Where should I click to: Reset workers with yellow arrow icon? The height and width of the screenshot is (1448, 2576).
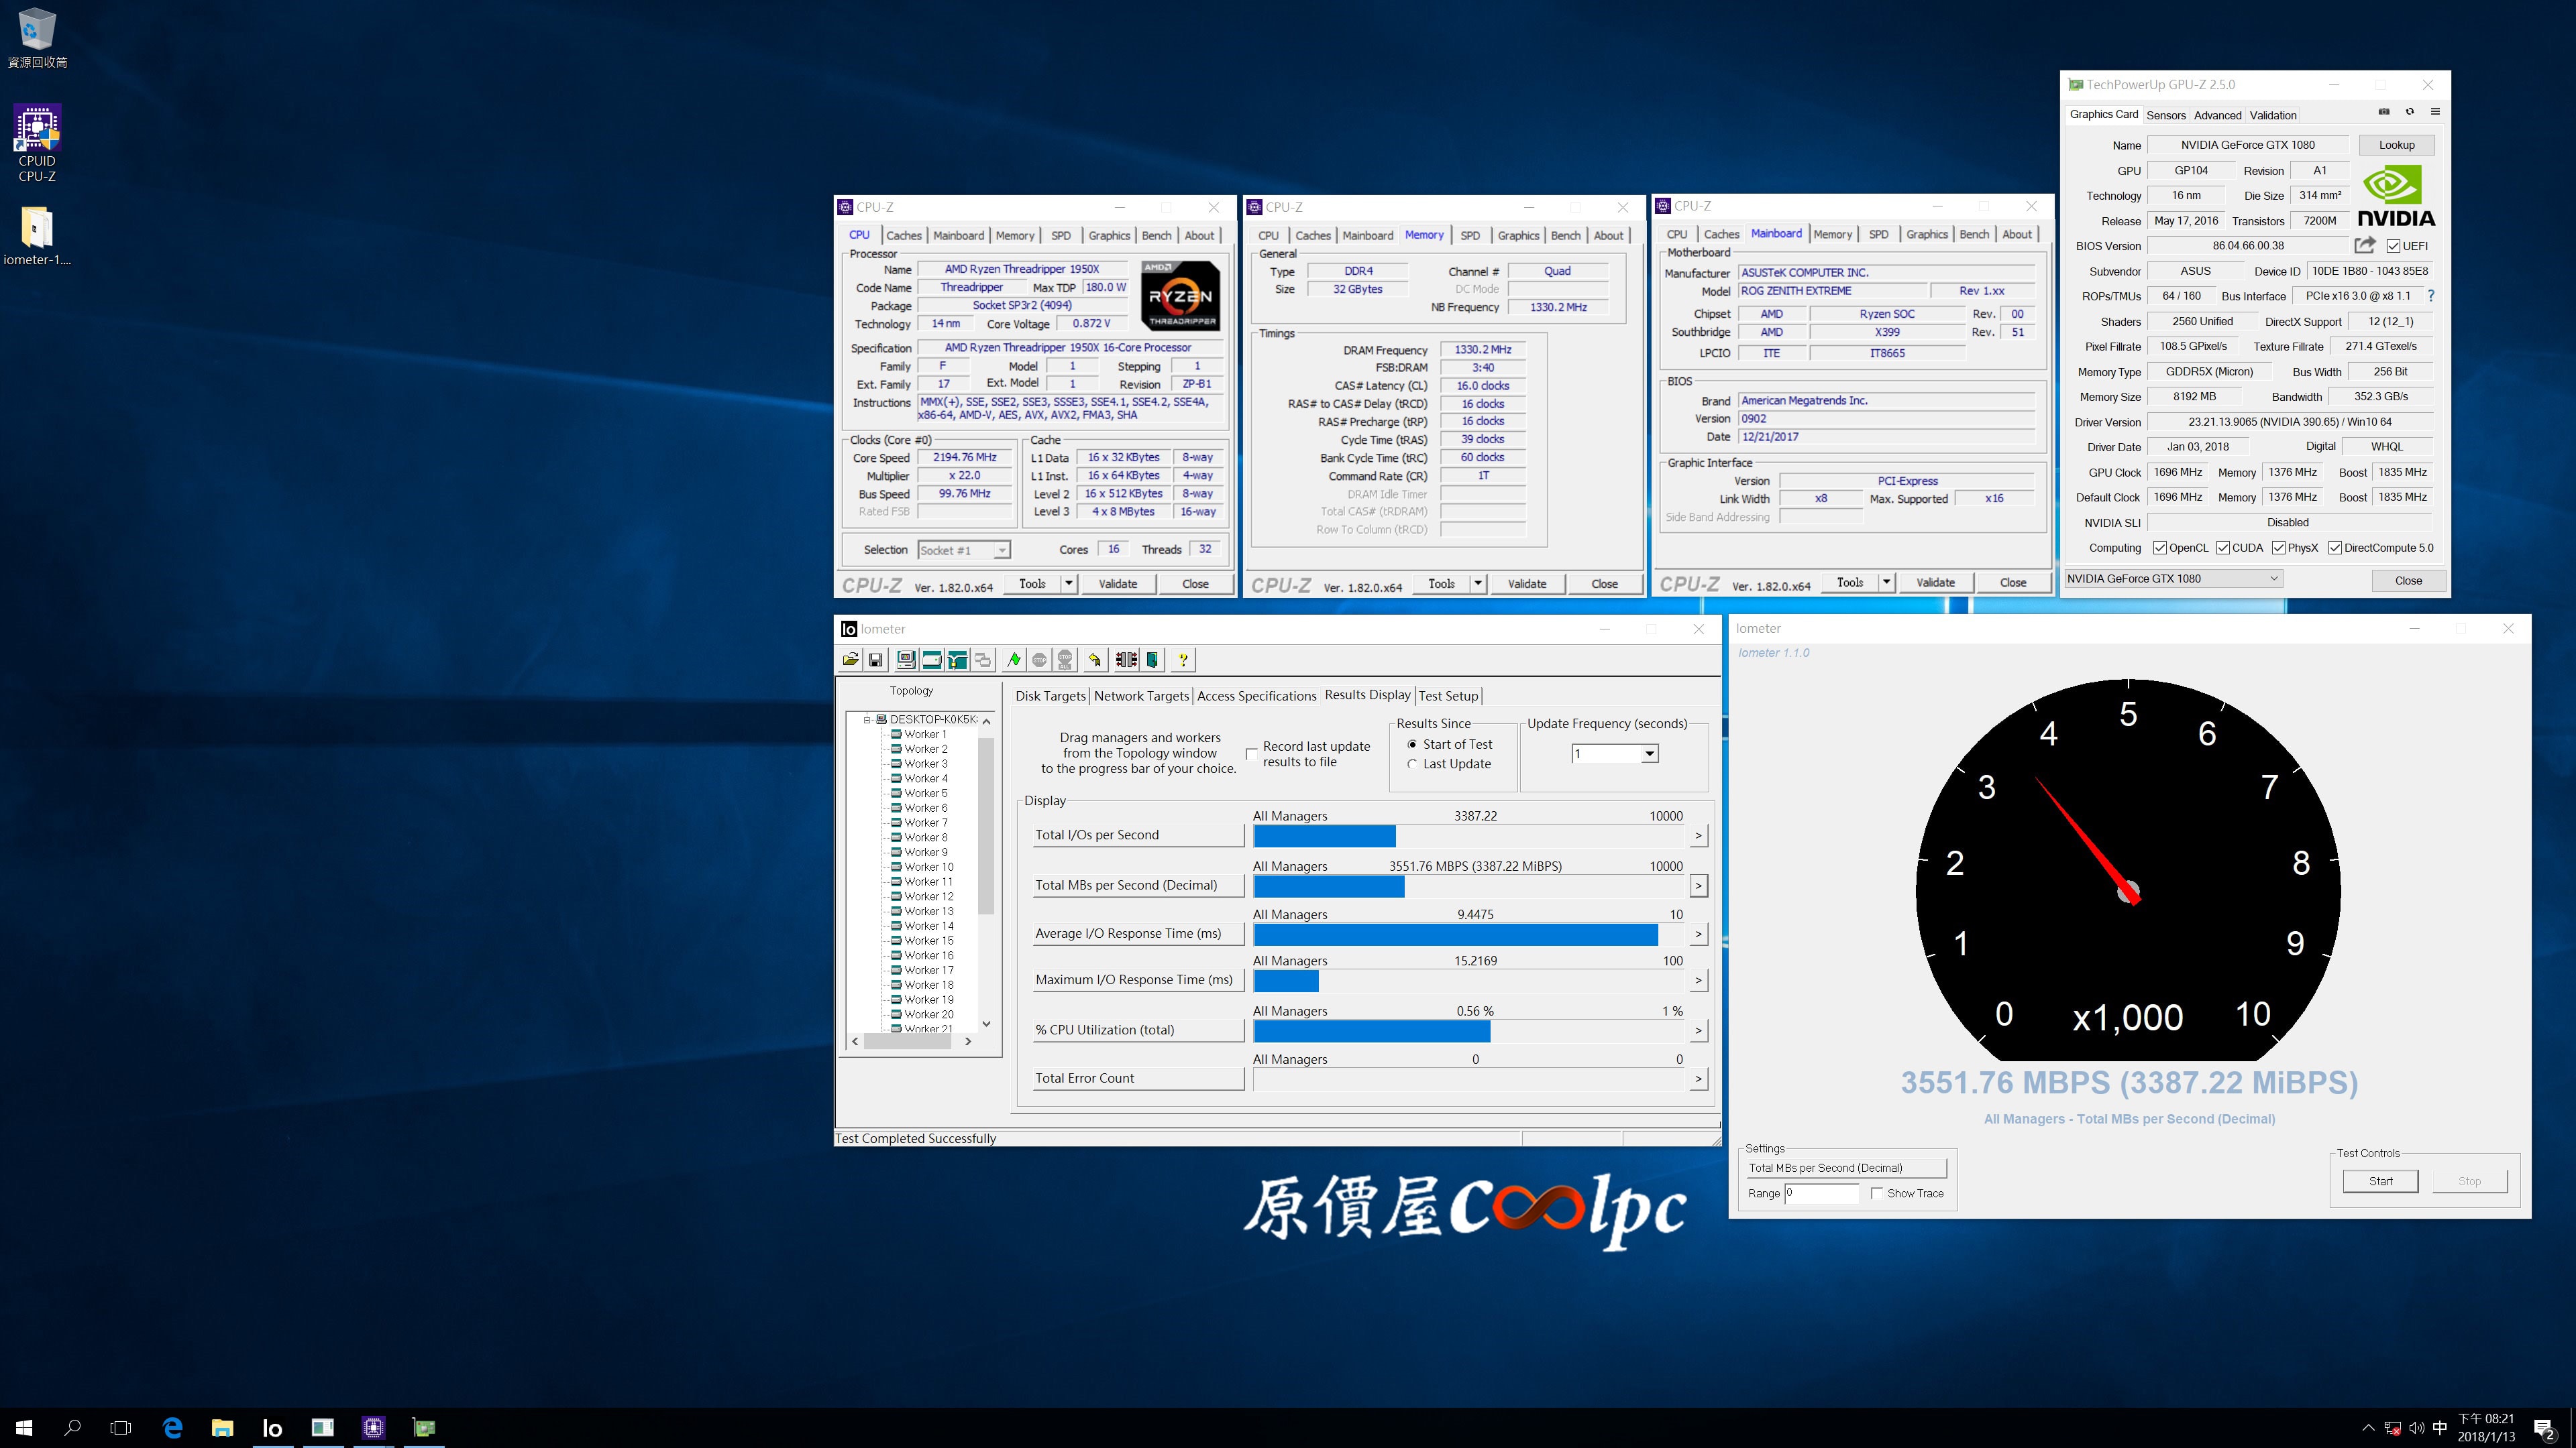1095,660
